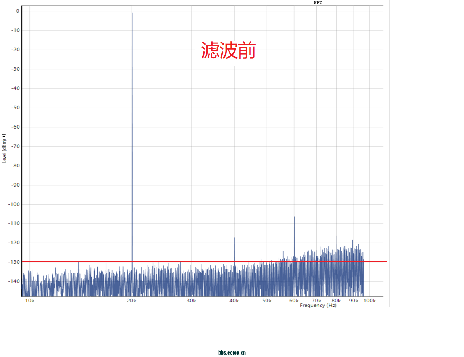This screenshot has width=464, height=357.
Task: Open the Level (dBm) unit dropdown arrow
Action: click(4, 135)
